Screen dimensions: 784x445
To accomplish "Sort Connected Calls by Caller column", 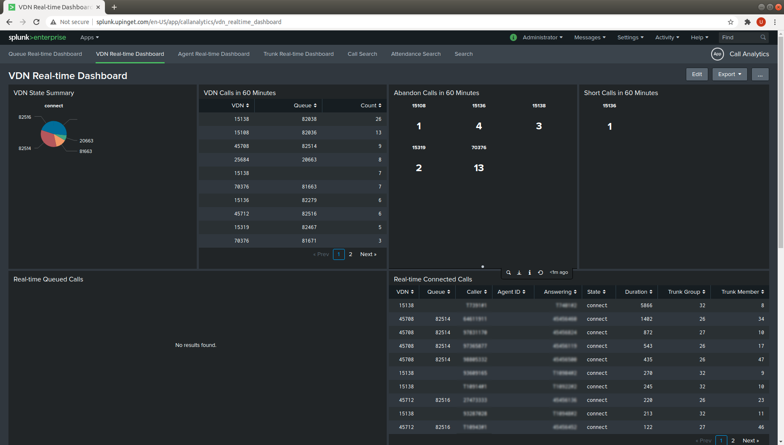I will [477, 292].
